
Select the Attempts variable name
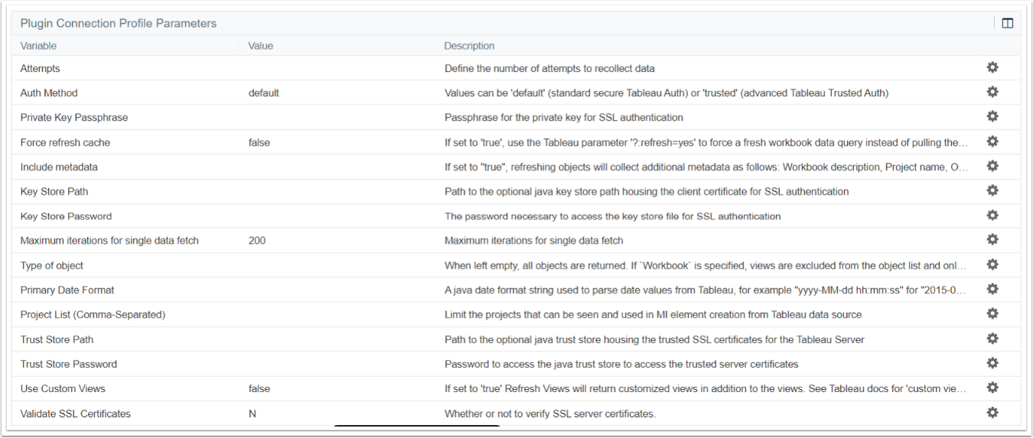click(40, 68)
